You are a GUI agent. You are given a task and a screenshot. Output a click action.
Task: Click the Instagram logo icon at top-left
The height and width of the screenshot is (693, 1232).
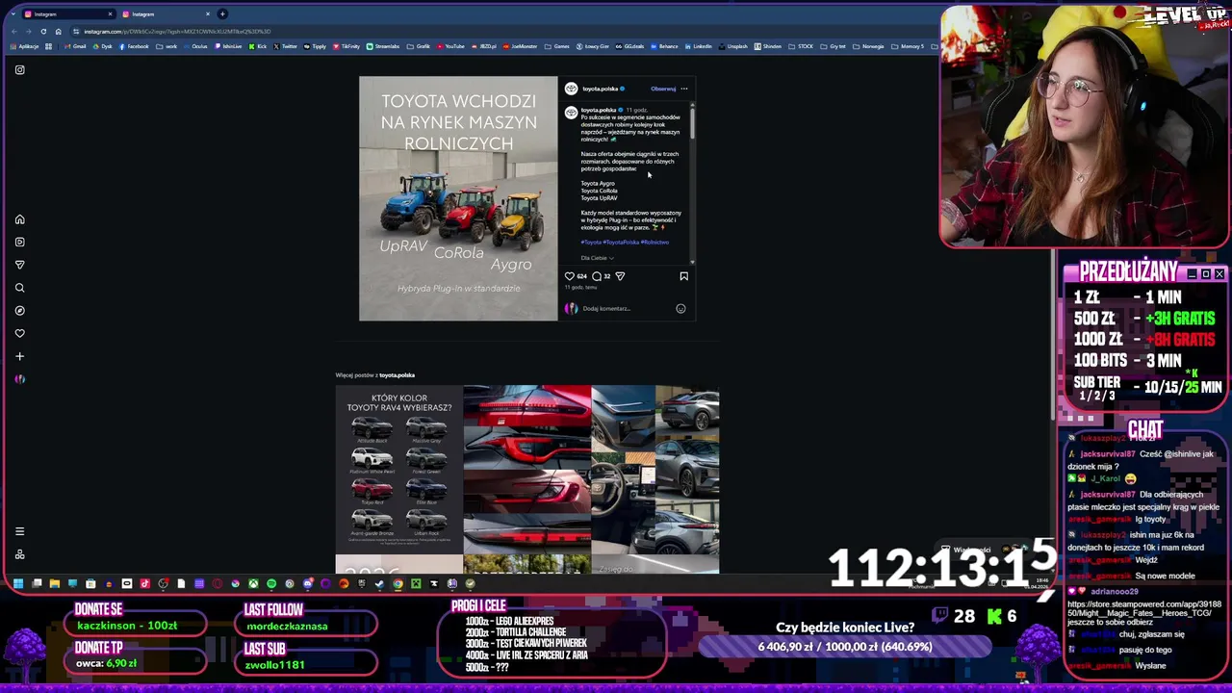click(19, 69)
